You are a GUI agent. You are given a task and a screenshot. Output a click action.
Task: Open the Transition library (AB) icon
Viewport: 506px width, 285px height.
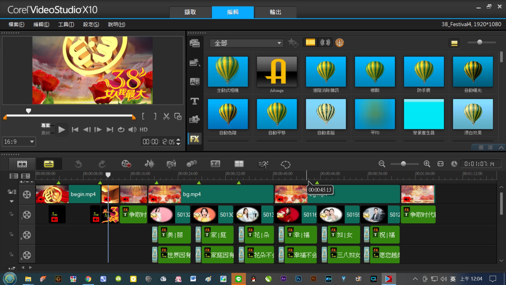195,82
